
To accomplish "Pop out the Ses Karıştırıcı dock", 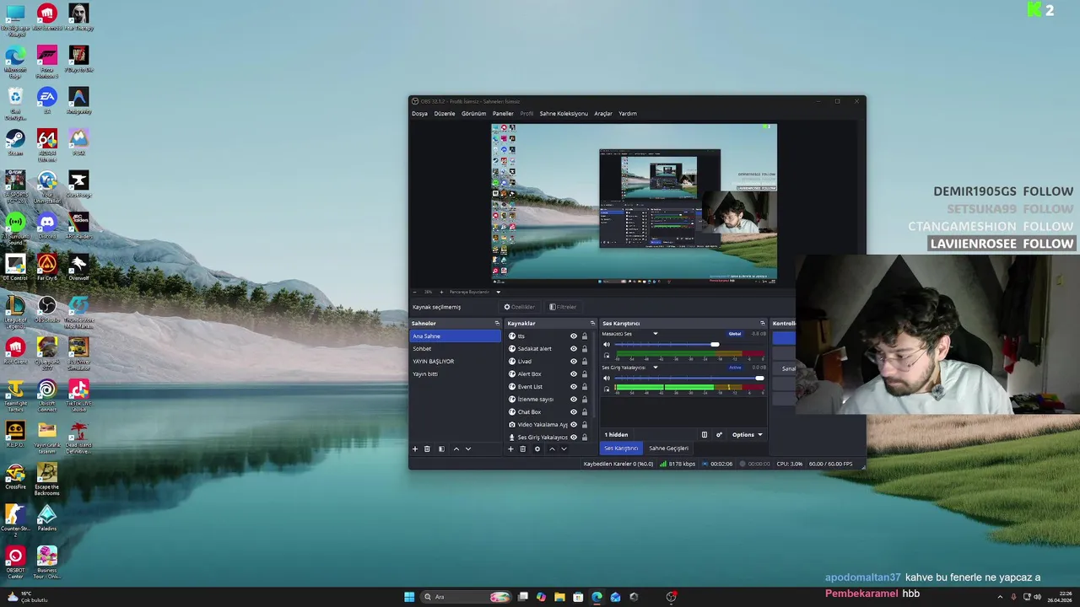I will click(763, 324).
